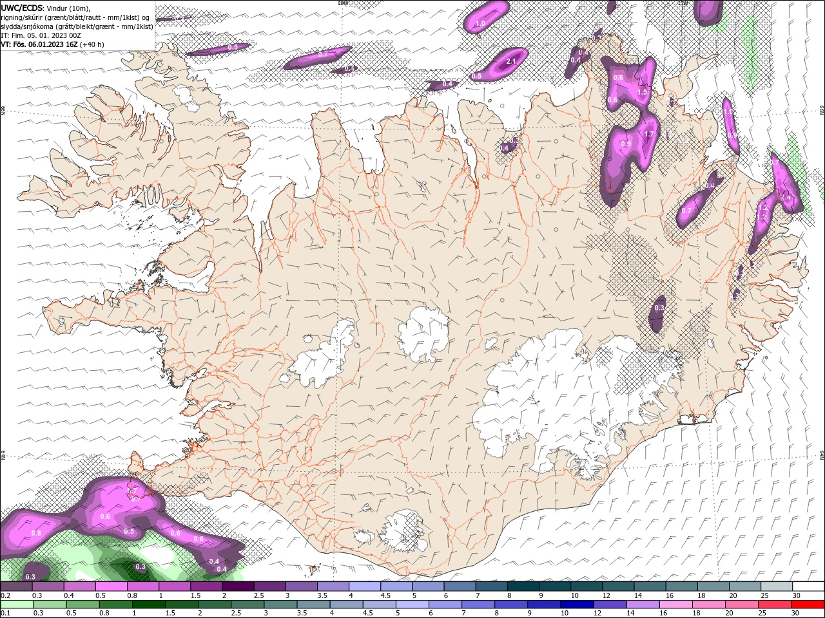
Task: Click the '2.1' snowfall value on the northern band
Action: [511, 61]
